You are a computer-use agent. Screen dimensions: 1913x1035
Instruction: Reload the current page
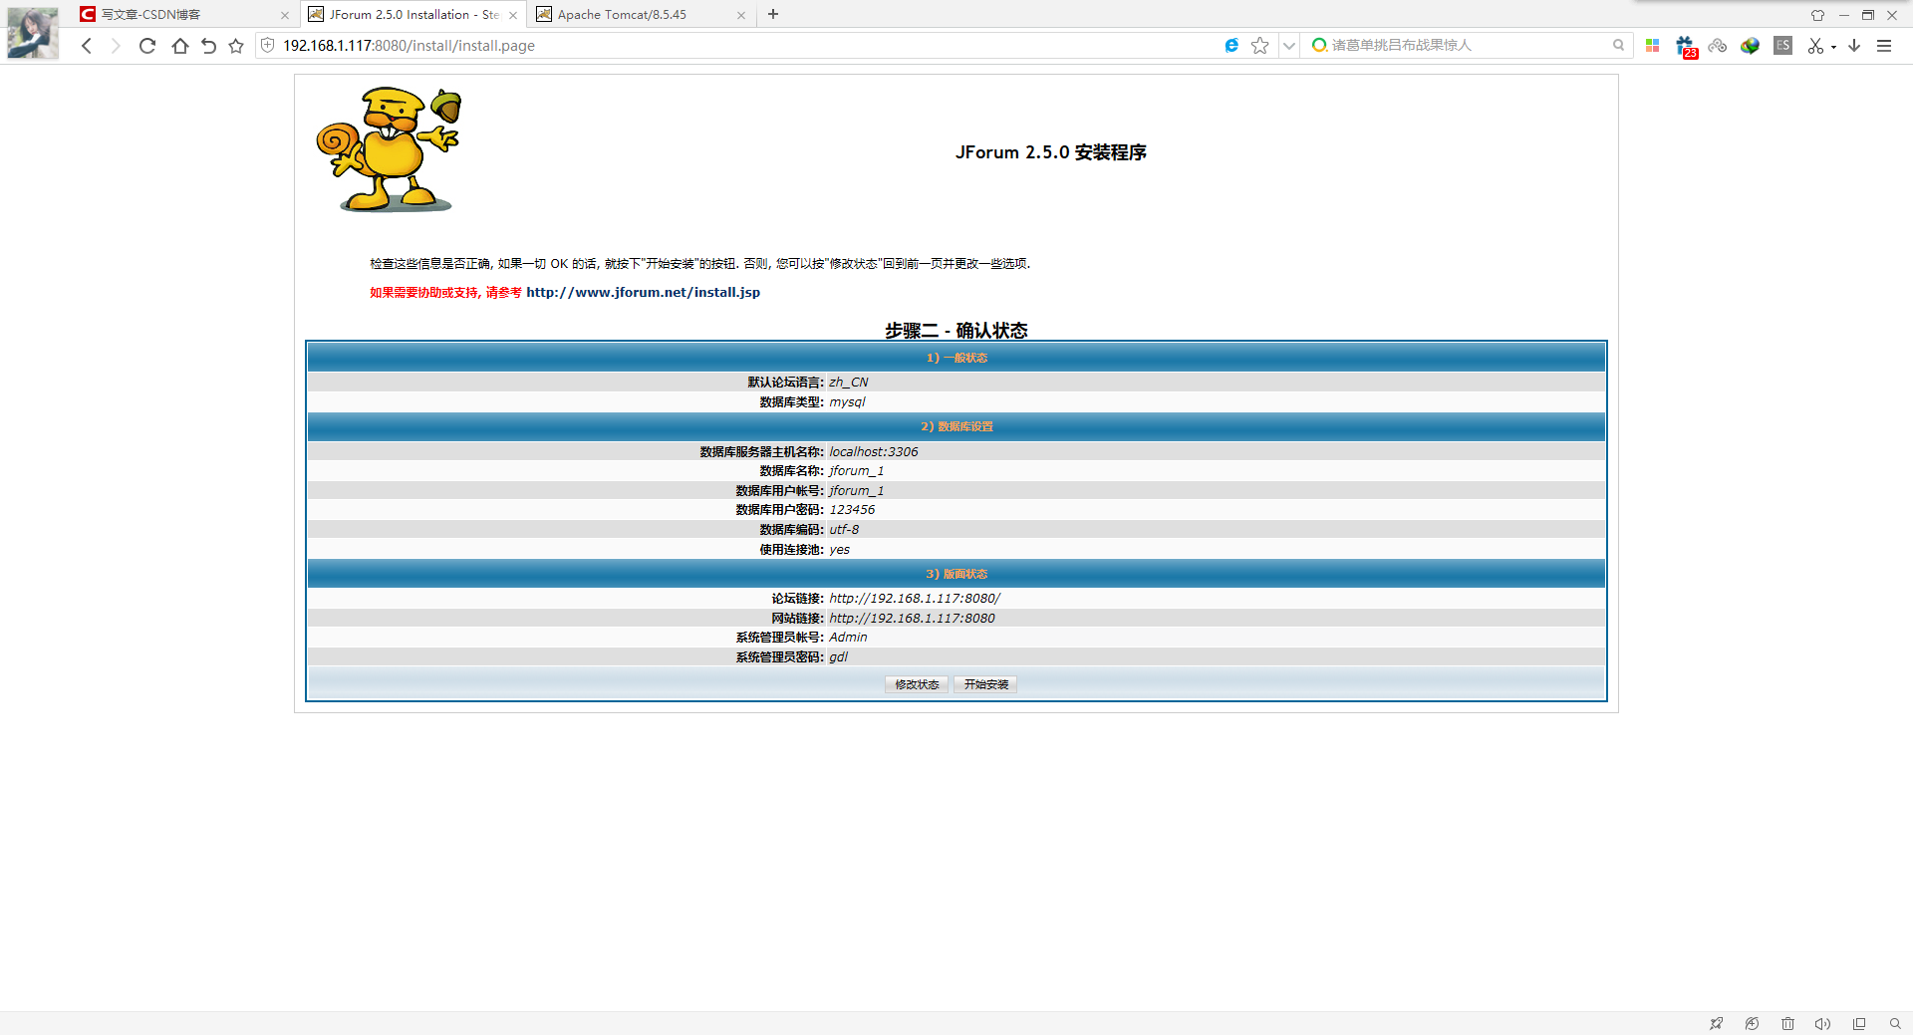(147, 46)
